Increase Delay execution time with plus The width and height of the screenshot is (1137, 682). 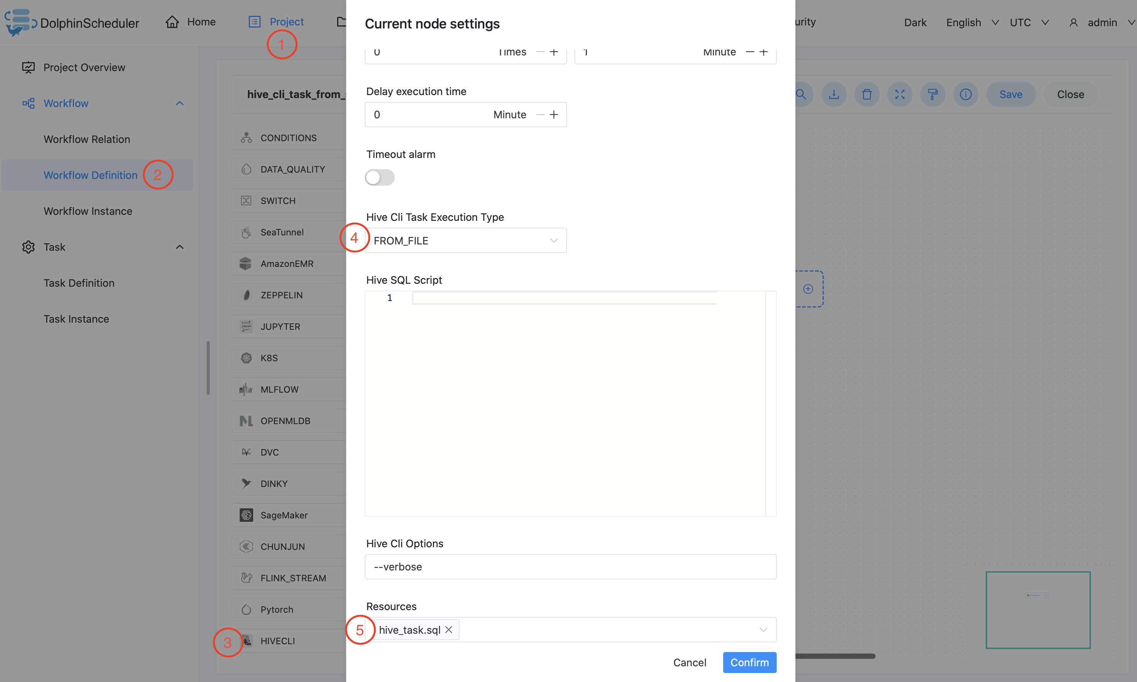click(x=554, y=115)
